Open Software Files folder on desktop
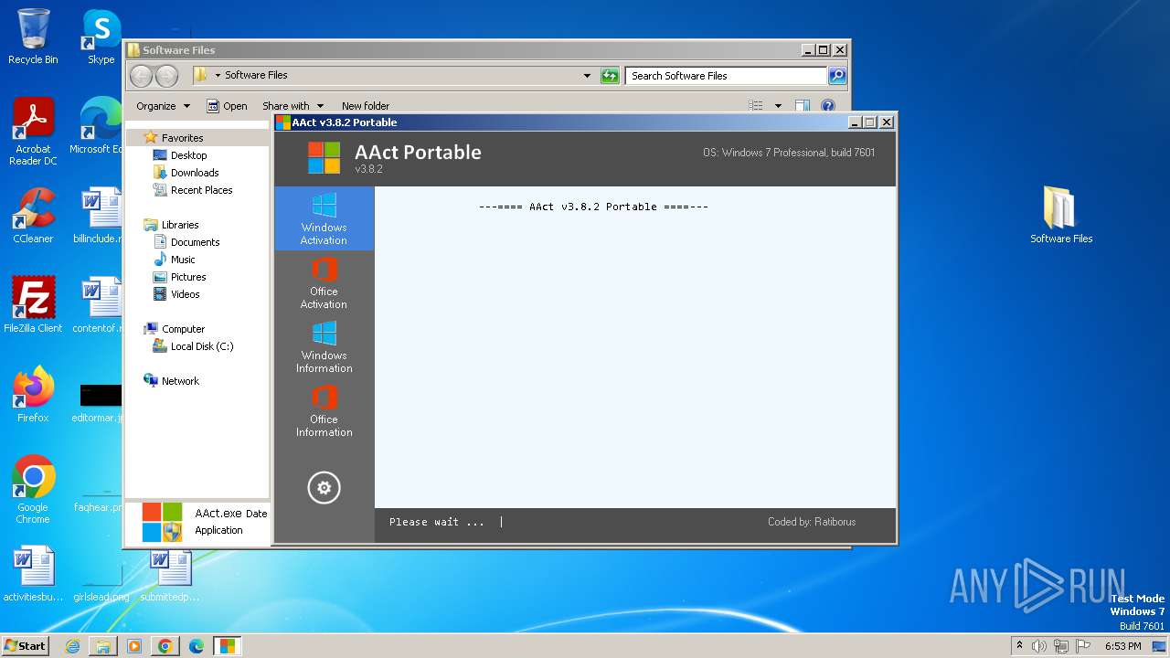Viewport: 1170px width, 658px height. [x=1061, y=216]
